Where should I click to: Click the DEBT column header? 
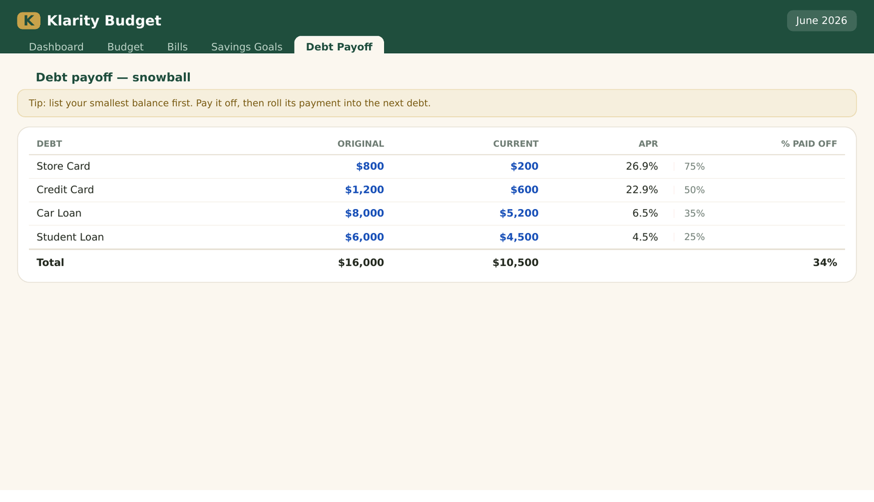click(49, 144)
